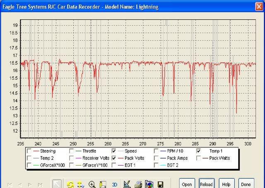Viewport: 265px width, 188px height.
Task: Click the Reload button
Action: (206, 184)
